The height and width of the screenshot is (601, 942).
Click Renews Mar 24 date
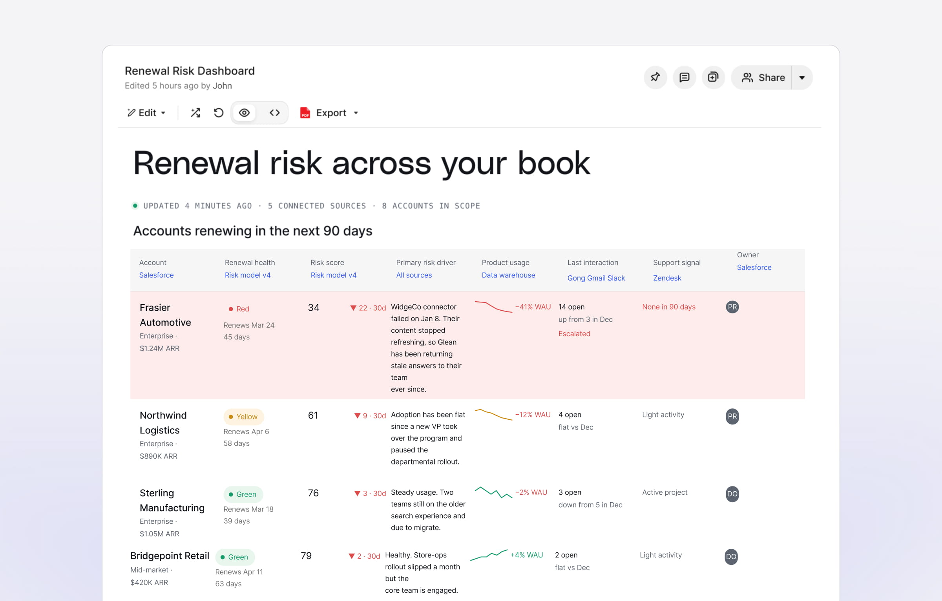(x=249, y=325)
